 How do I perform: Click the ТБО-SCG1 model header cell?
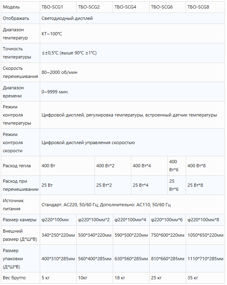click(x=58, y=7)
